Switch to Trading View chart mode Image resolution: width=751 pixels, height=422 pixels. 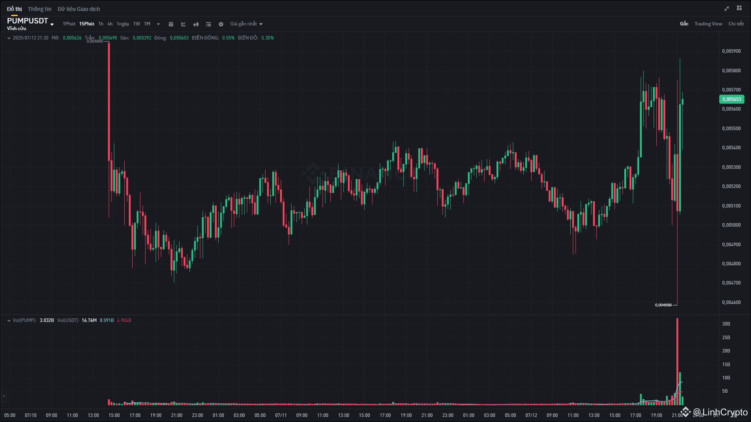point(708,24)
